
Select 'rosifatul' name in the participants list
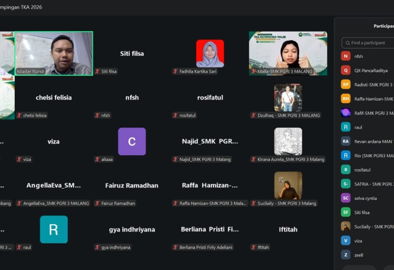coord(362,170)
